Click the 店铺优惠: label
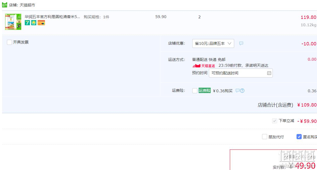 pyautogui.click(x=177, y=43)
